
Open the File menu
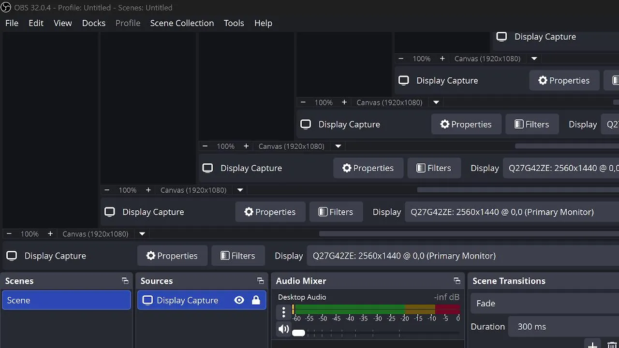(x=12, y=23)
